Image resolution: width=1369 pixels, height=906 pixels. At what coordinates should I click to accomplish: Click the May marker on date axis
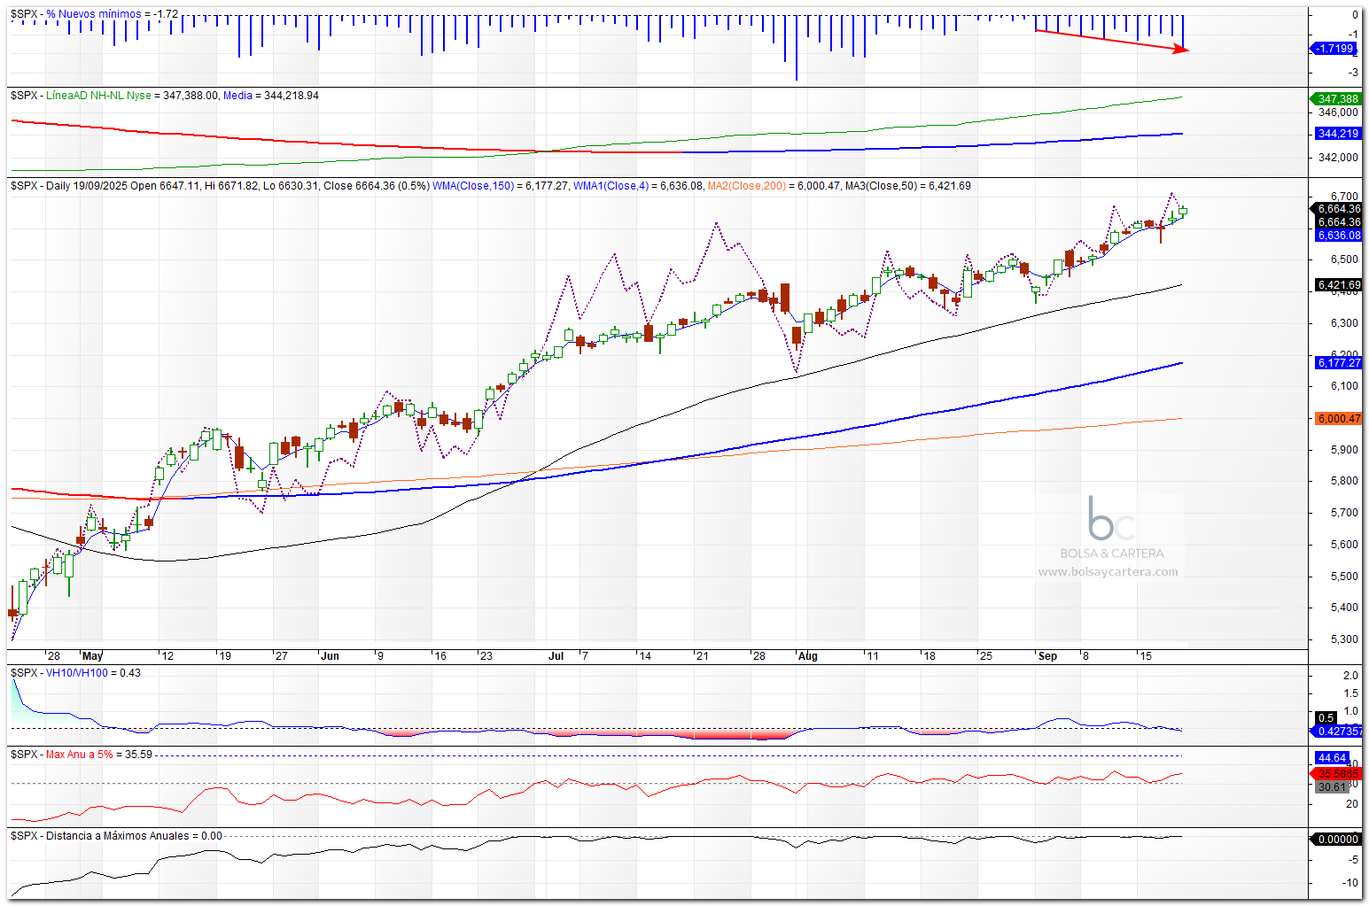click(92, 656)
